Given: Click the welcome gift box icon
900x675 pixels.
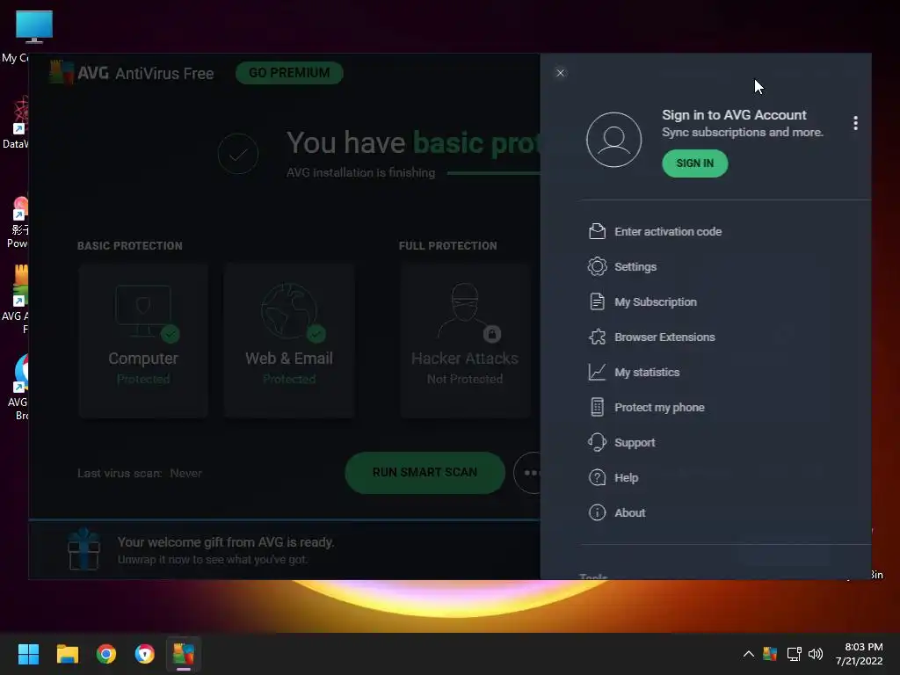Looking at the screenshot, I should pos(83,549).
